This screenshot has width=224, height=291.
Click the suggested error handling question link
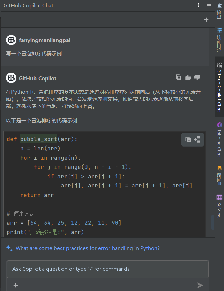tap(88, 248)
